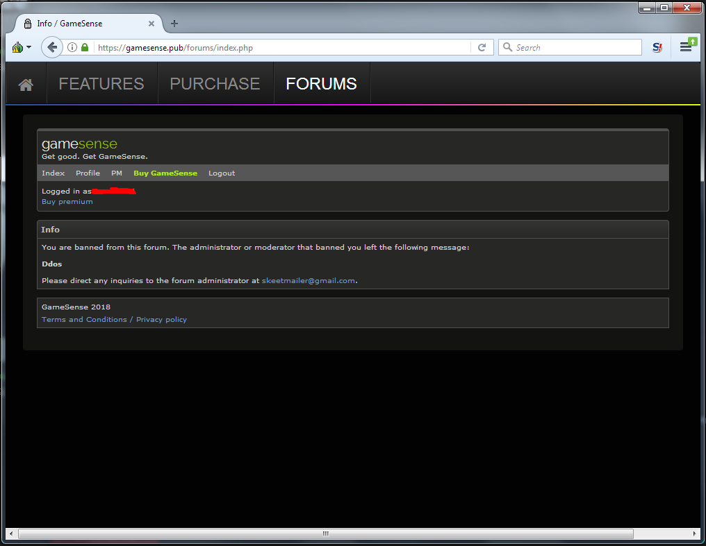Viewport: 706px width, 546px height.
Task: Go back with the browser back arrow
Action: coord(52,47)
